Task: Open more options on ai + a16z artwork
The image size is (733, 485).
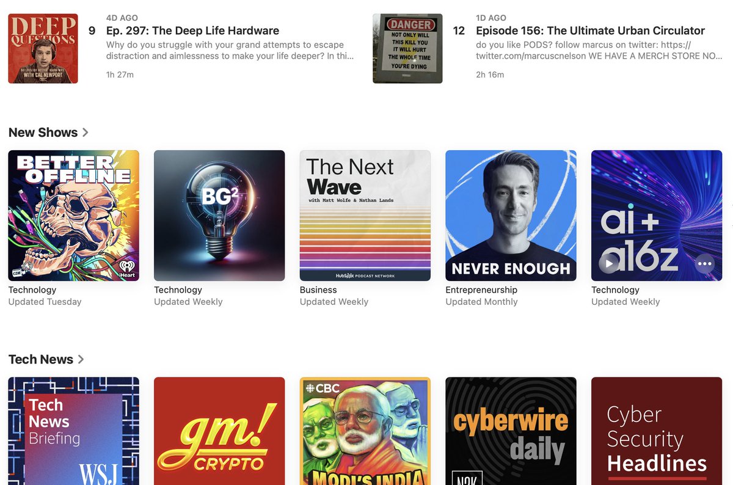Action: (704, 264)
